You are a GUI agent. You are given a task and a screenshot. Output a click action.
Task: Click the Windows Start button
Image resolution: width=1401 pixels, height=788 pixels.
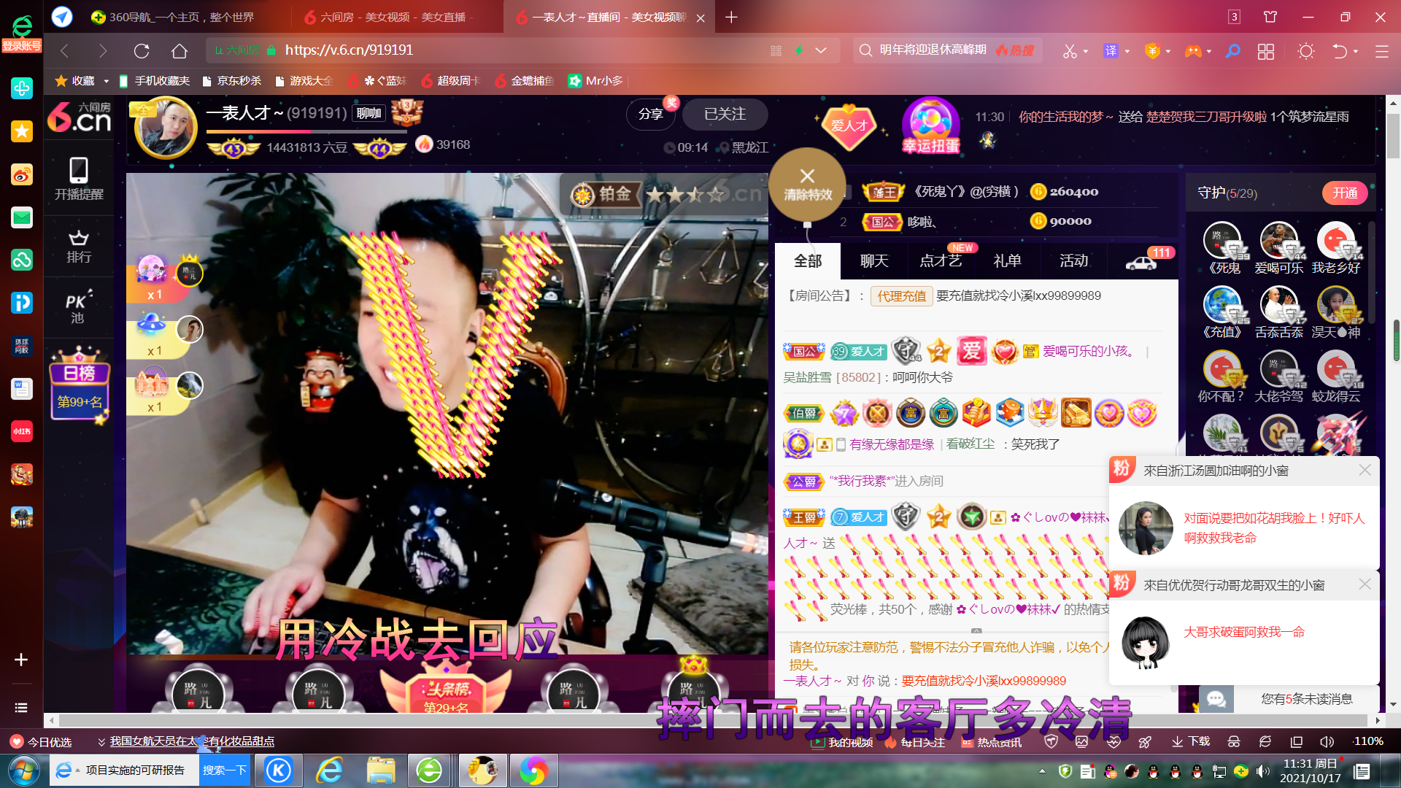point(24,770)
